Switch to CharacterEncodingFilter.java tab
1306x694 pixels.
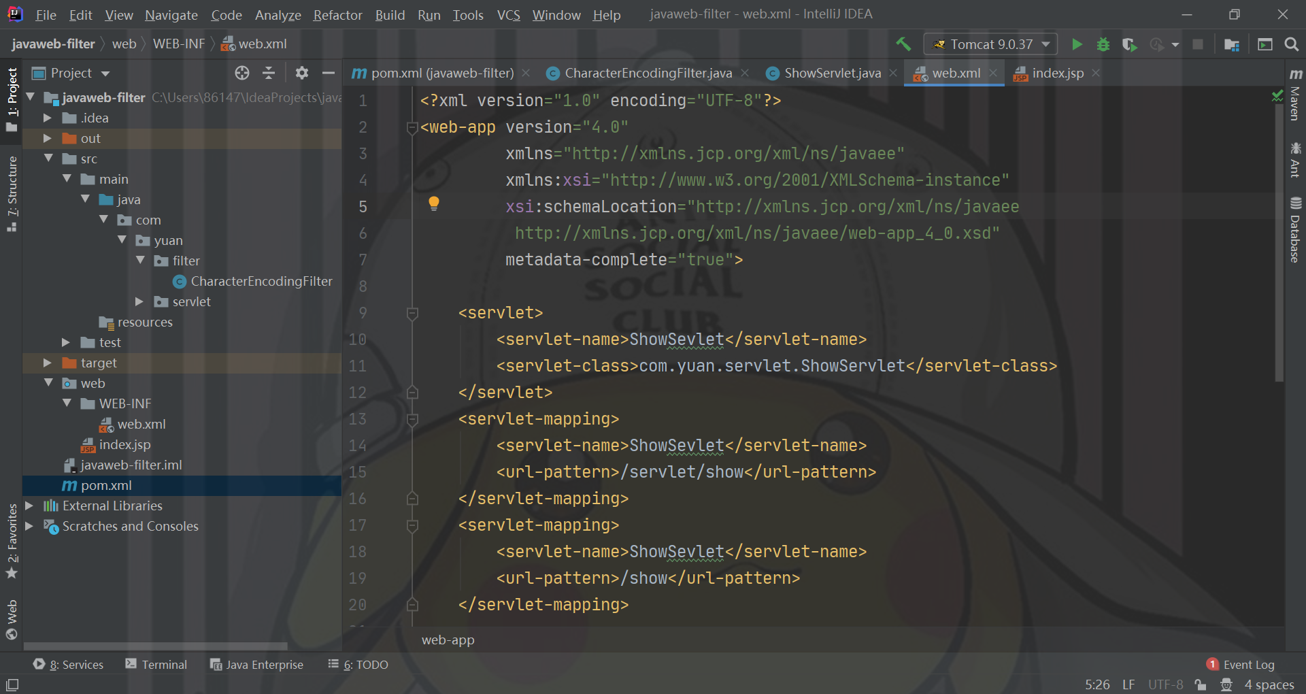[648, 73]
